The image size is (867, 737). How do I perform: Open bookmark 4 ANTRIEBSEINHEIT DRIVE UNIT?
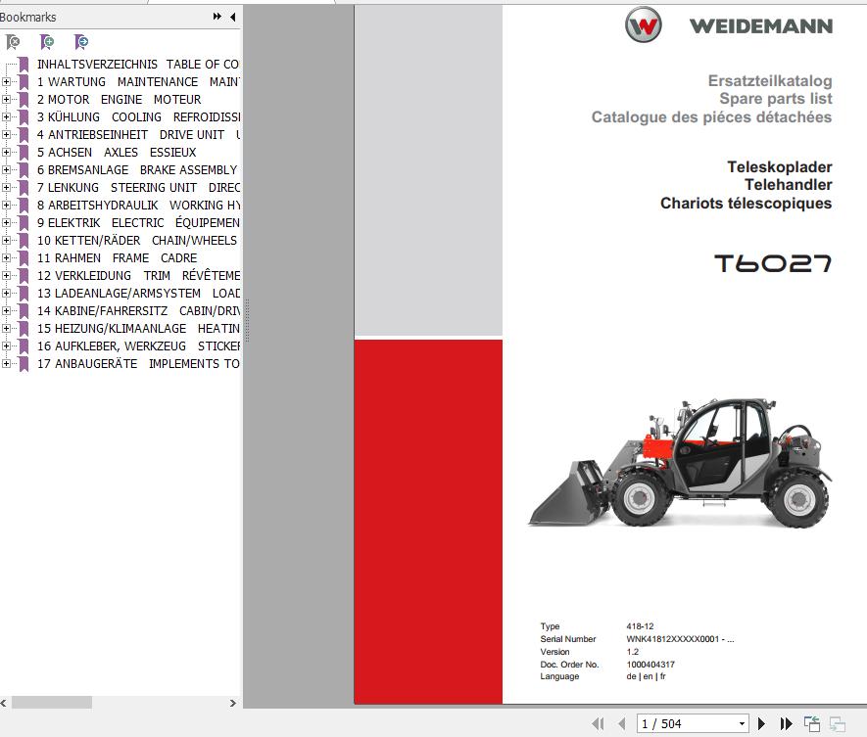(138, 135)
